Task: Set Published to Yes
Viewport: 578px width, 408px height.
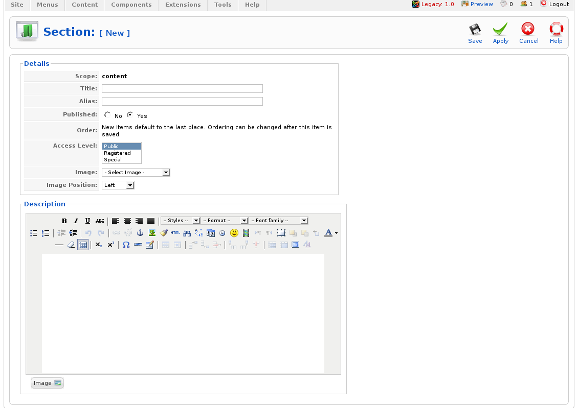Action: tap(130, 115)
